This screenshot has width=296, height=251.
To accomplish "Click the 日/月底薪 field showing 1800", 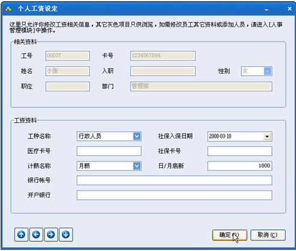I will coord(239,166).
